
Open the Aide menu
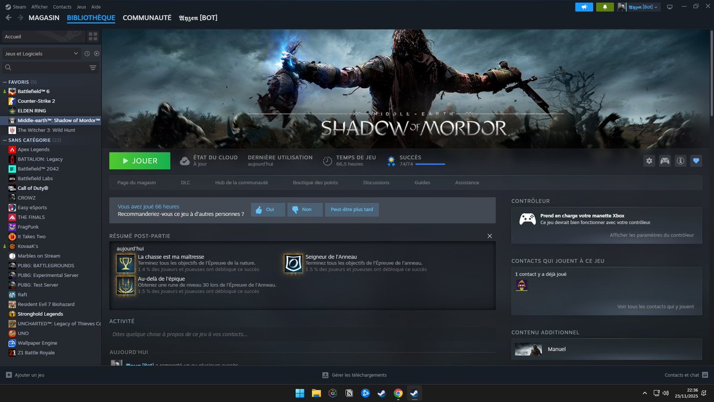(x=96, y=7)
